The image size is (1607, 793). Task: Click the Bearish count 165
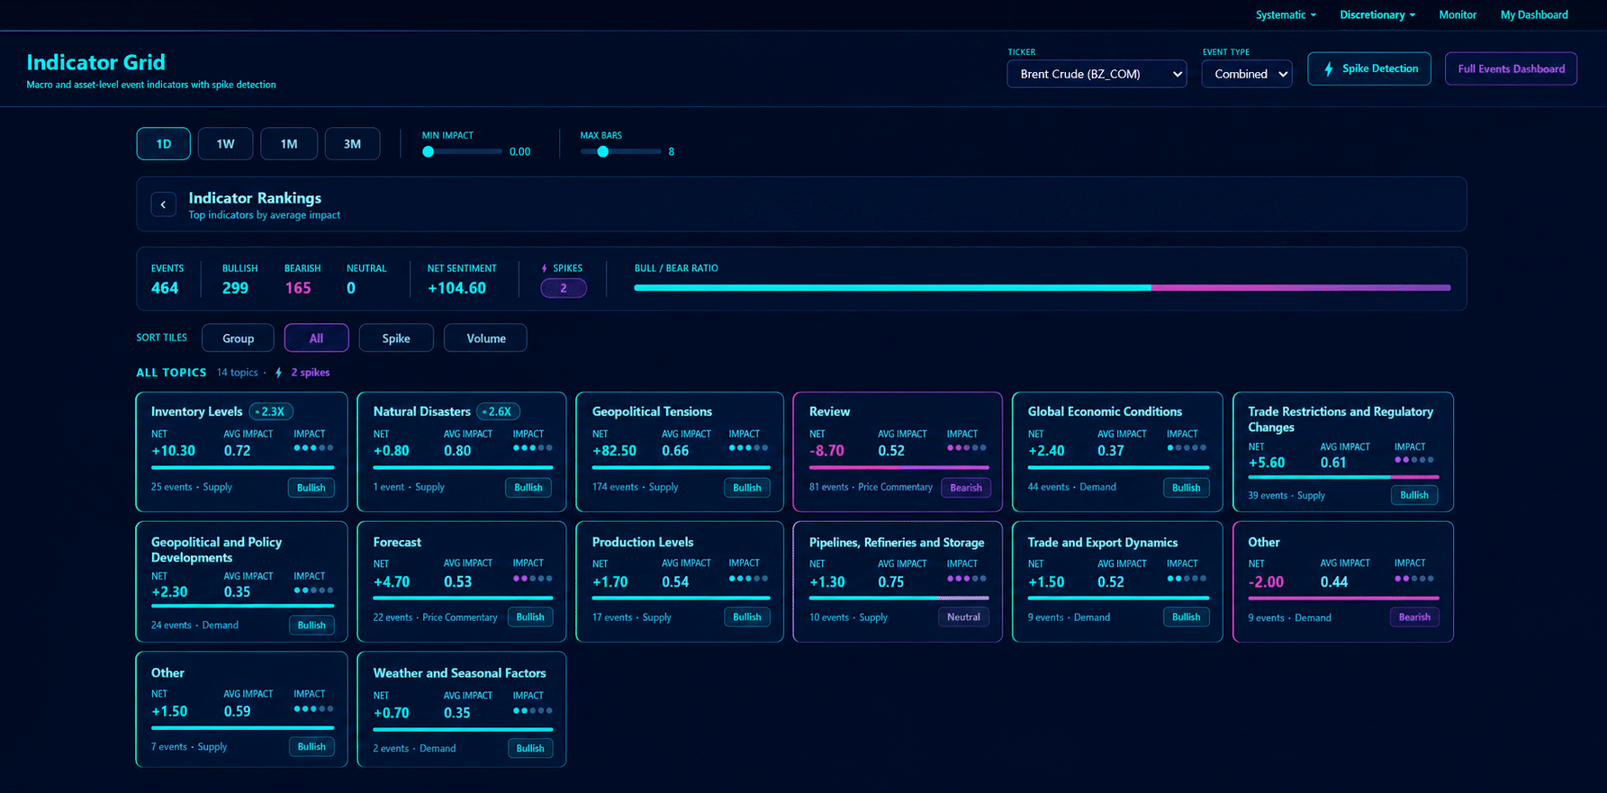point(298,288)
